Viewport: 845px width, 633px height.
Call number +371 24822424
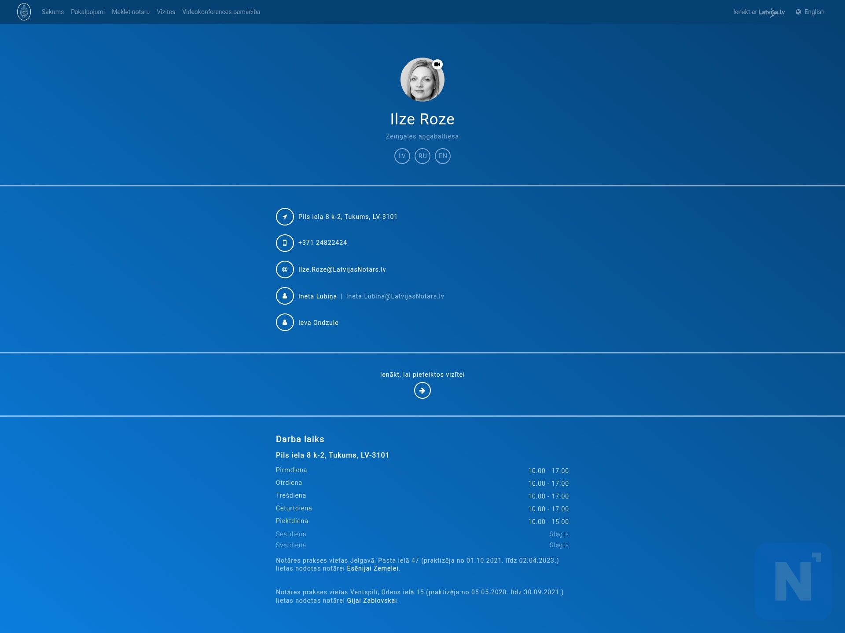click(x=323, y=243)
